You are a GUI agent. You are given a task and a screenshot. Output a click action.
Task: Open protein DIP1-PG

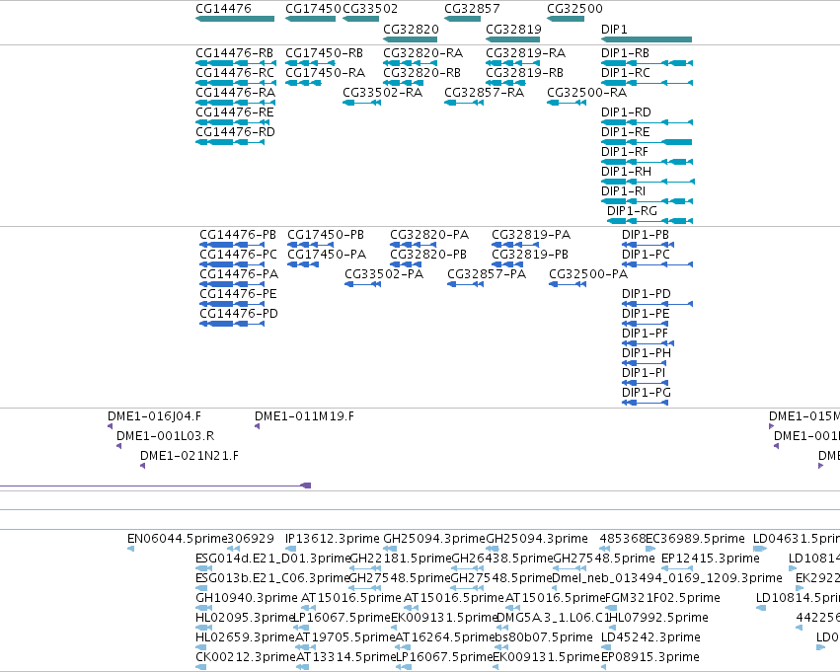645,403
